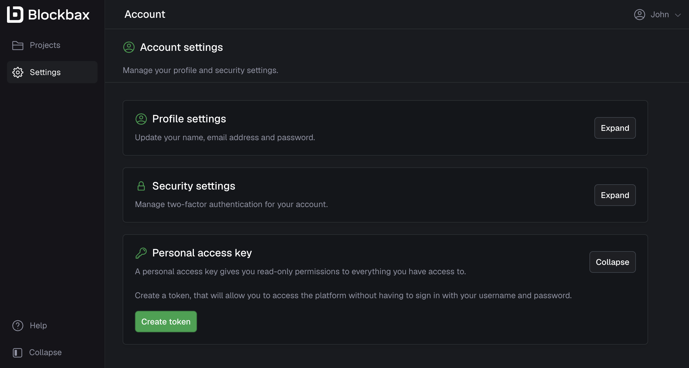This screenshot has width=689, height=368.
Task: Click 'Manage your profile and security settings.' text
Action: [201, 70]
